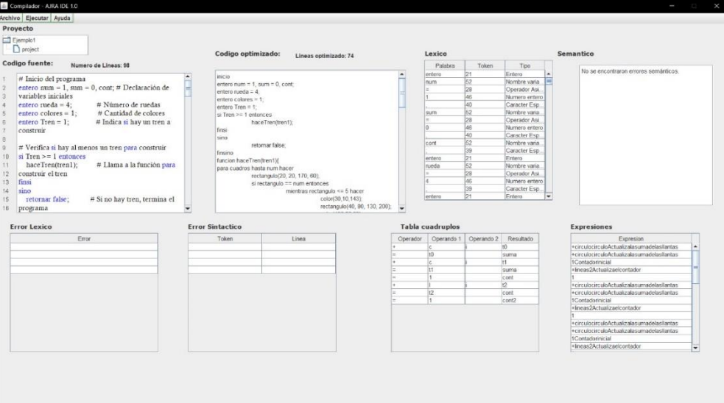Click the Lexico Token column header

point(485,66)
